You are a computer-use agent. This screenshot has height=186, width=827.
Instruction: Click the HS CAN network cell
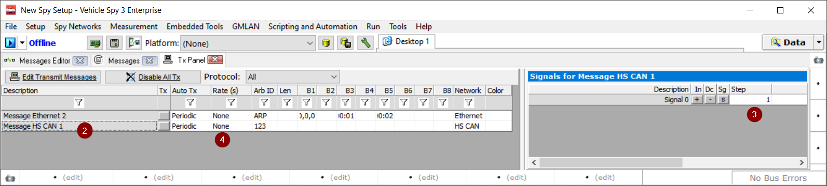coord(469,126)
